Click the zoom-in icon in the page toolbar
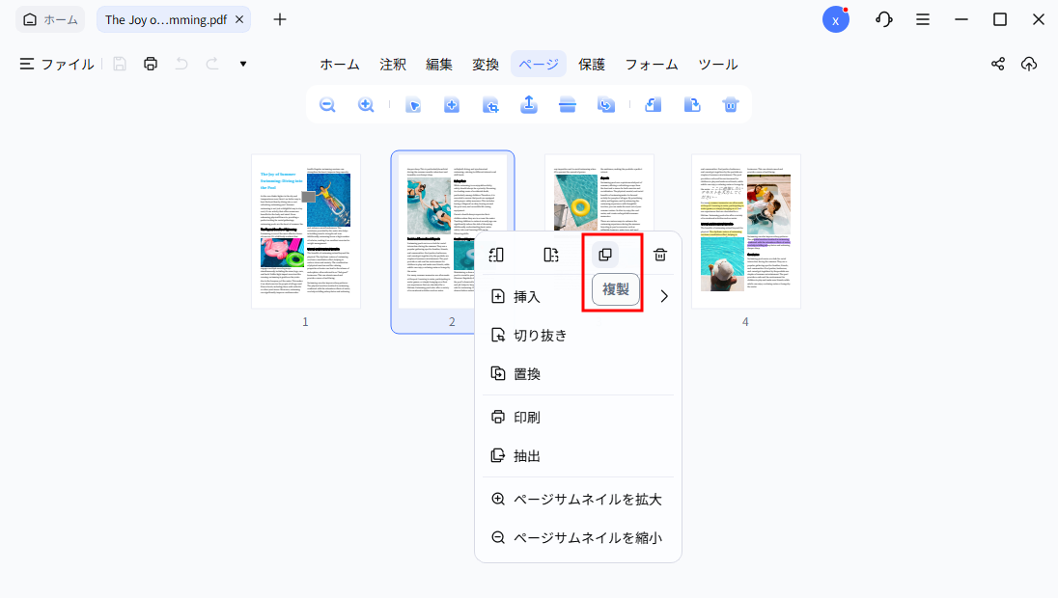Viewport: 1058px width, 598px height. [366, 104]
